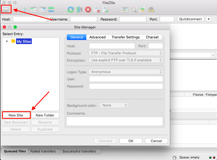This screenshot has width=217, height=160.
Task: Click queue speed indicator icon in status bar
Action: (x=175, y=158)
